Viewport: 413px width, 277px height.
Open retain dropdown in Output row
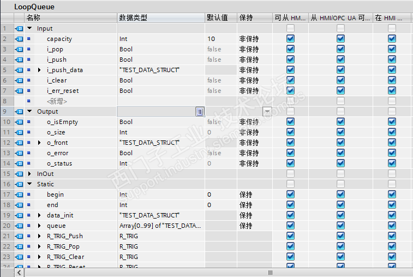267,111
